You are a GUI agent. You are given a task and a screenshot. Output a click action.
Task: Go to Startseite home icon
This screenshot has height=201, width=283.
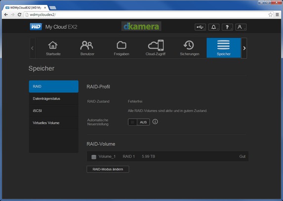53,48
